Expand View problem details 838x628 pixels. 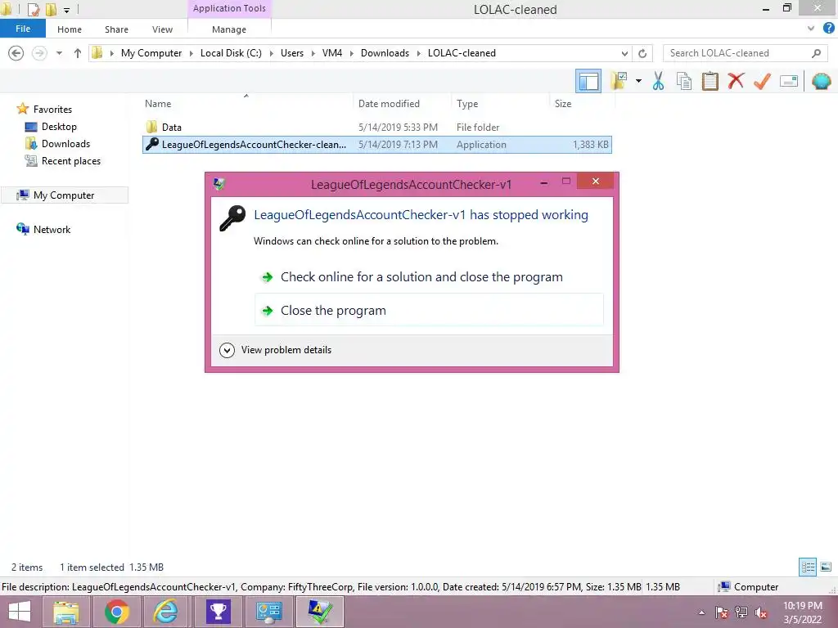point(275,350)
